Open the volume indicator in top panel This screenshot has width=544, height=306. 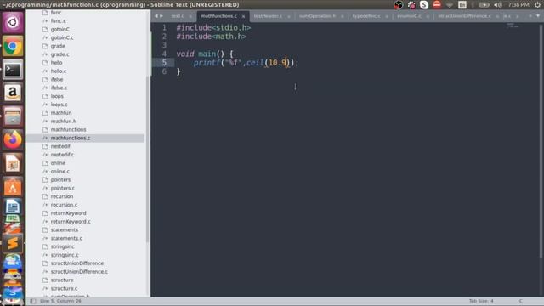tap(498, 5)
